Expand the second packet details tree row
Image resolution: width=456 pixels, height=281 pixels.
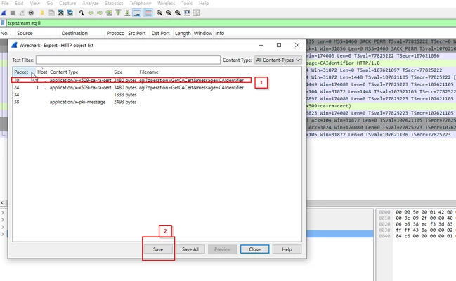(3, 220)
